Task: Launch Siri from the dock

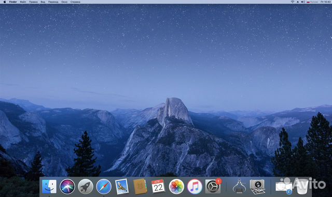Action: click(x=67, y=187)
